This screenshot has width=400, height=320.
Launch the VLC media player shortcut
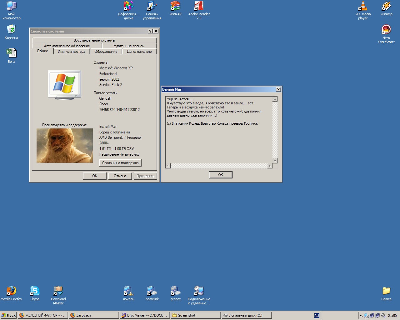(x=363, y=10)
